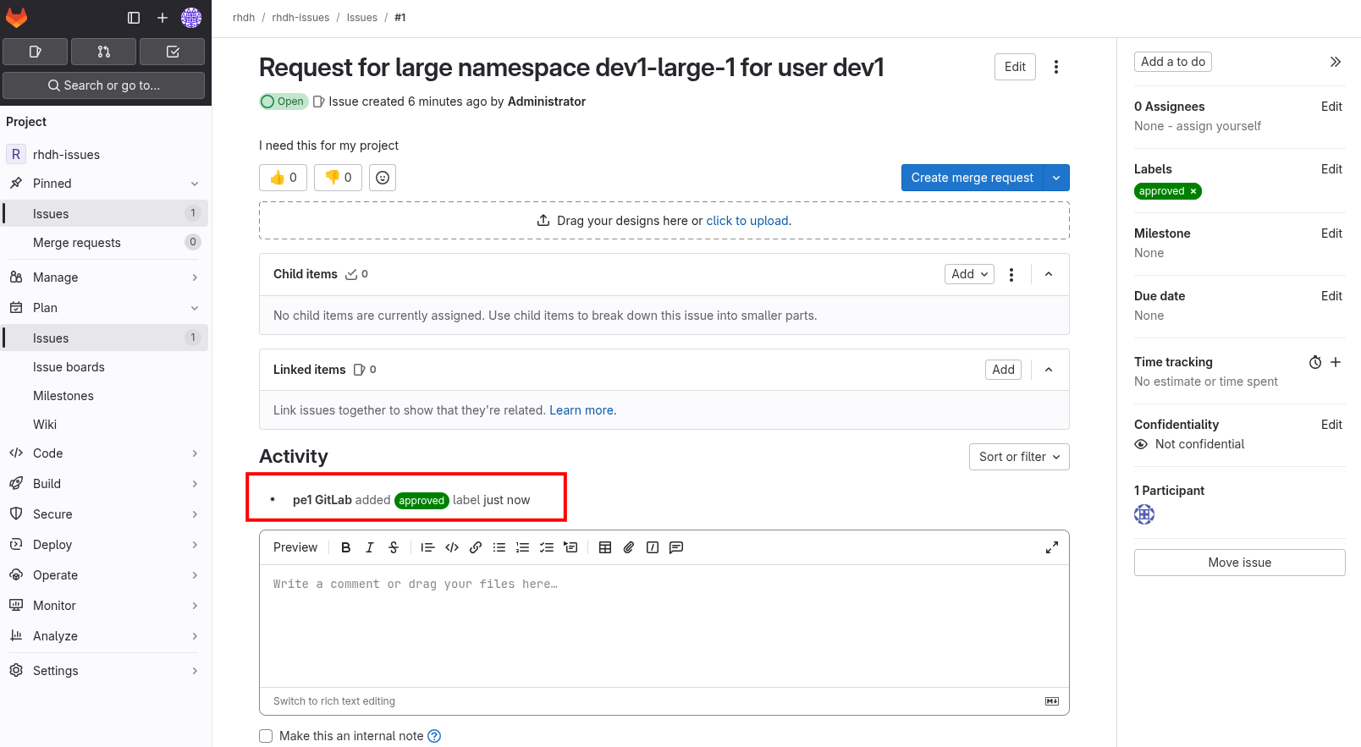1361x747 pixels.
Task: Open the add emoji reaction picker
Action: coord(383,178)
